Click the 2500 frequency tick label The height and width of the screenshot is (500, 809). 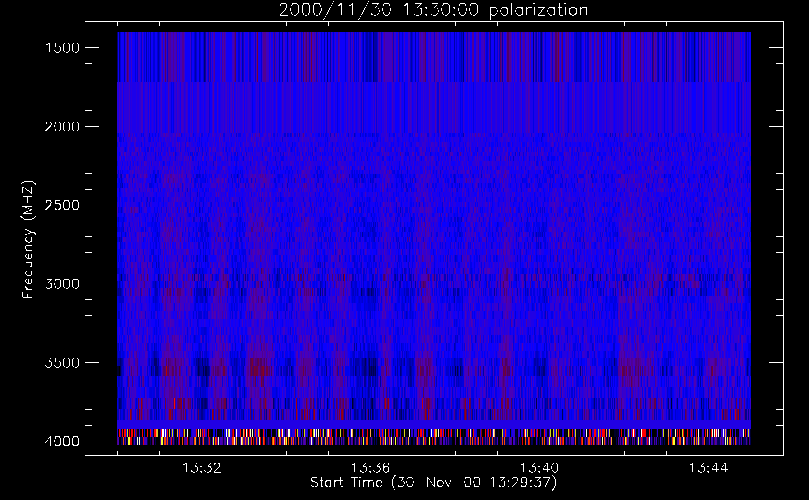[62, 205]
